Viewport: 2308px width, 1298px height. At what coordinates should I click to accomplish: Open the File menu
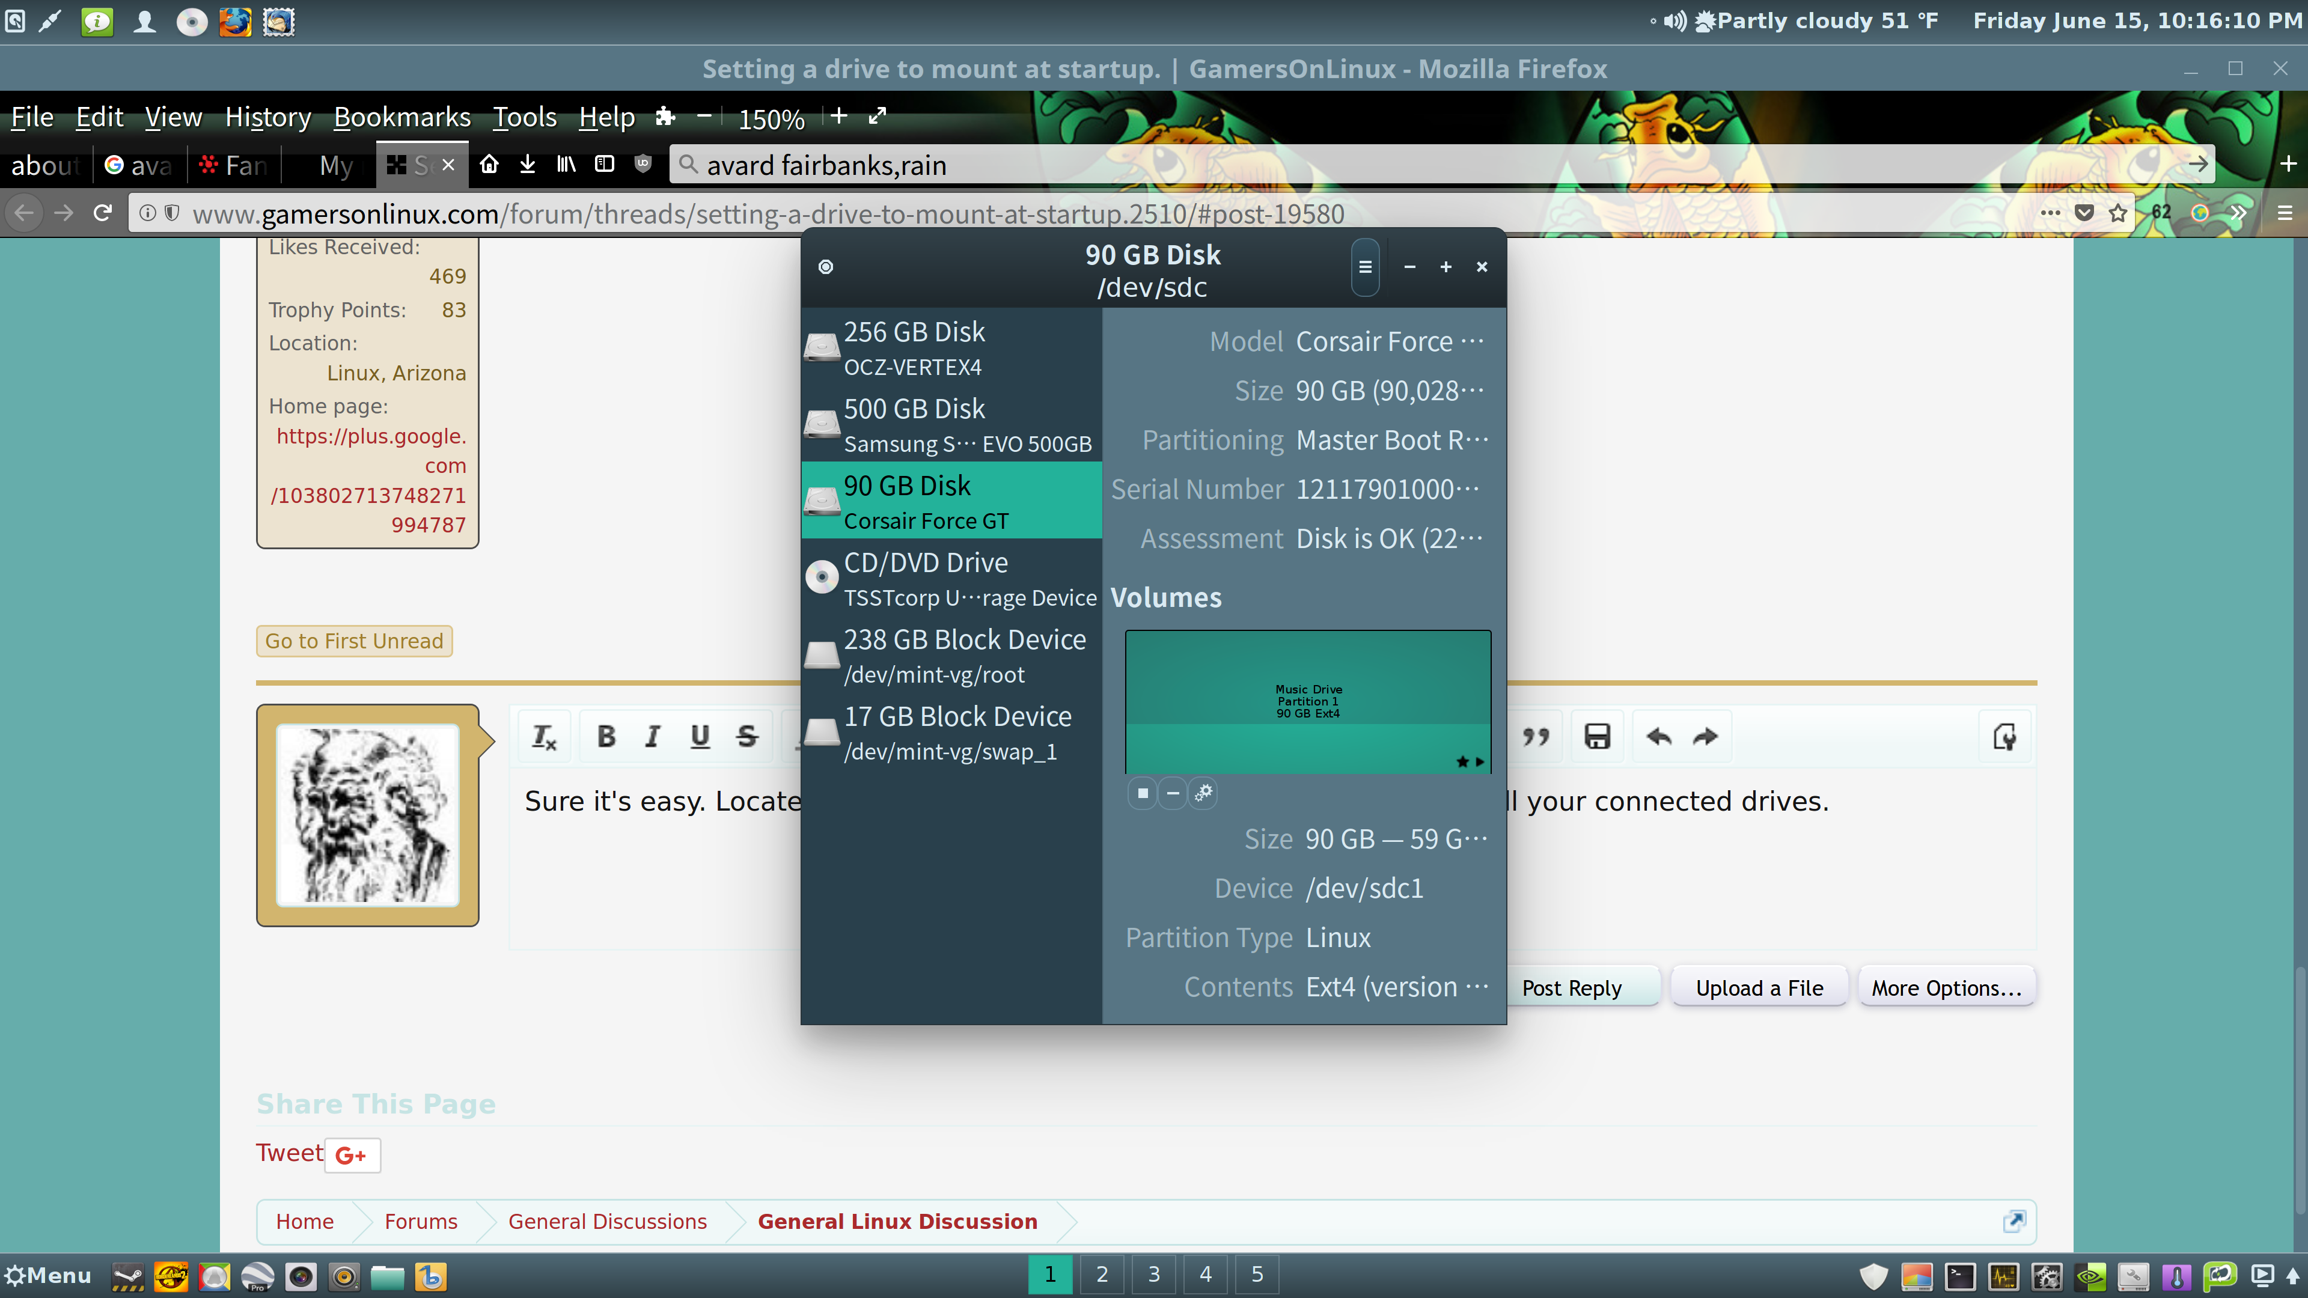coord(32,117)
